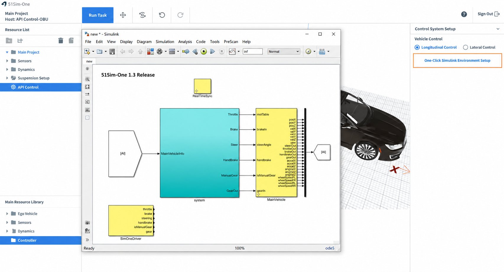Expand Dynamics in Main Resource Library
This screenshot has width=504, height=272.
tap(7, 231)
